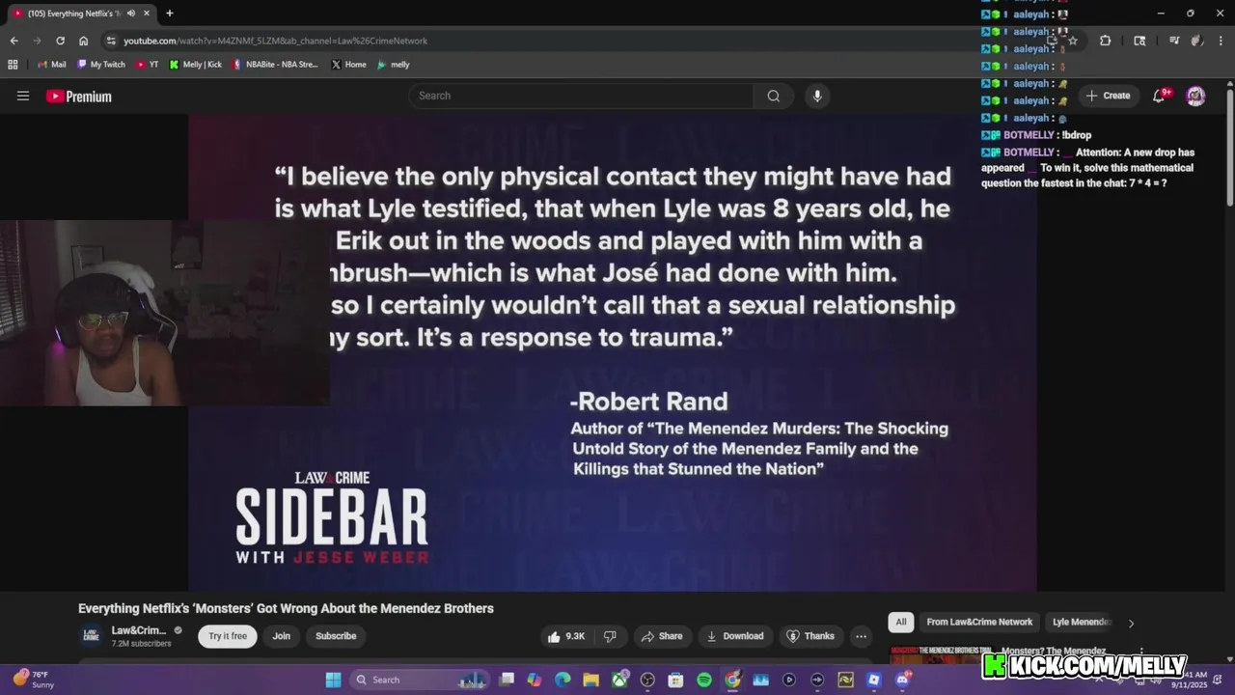The height and width of the screenshot is (695, 1235).
Task: Open the melly bookmark
Action: (x=394, y=65)
